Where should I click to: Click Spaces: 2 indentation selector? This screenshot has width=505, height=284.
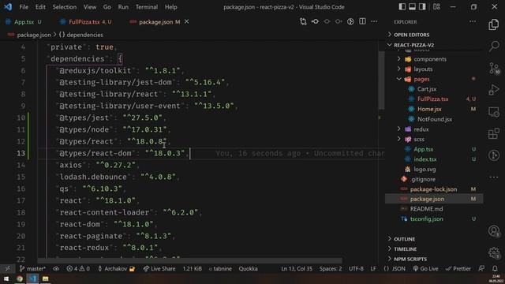(331, 268)
